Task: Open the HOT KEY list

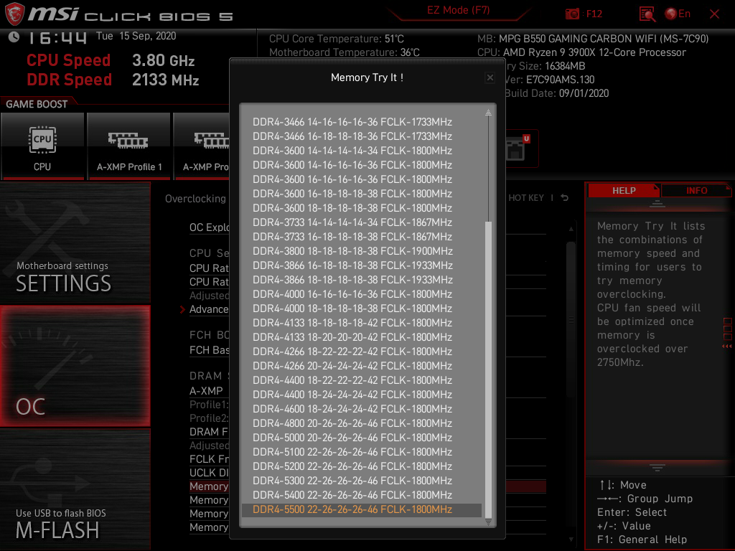Action: point(526,198)
